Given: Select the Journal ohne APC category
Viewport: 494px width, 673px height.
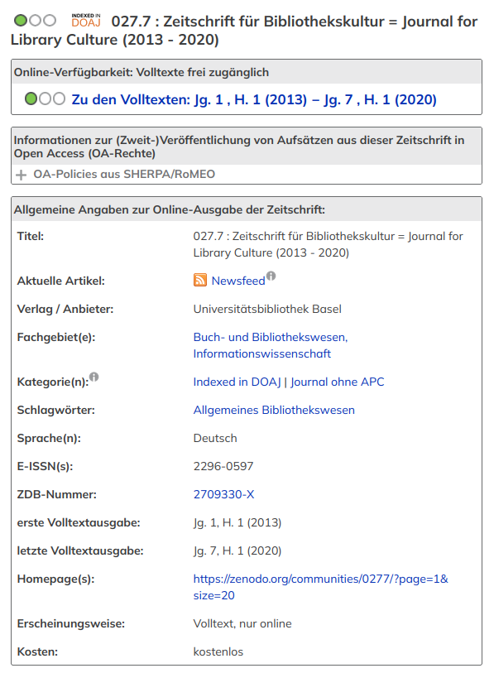Looking at the screenshot, I should (x=338, y=382).
